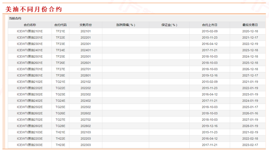Select contract name ICEWTI原油2303E
Image resolution: width=269 pixels, height=152 pixels.
pos(30,145)
